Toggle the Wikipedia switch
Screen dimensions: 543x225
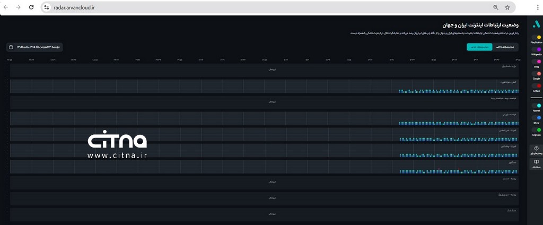(x=537, y=49)
